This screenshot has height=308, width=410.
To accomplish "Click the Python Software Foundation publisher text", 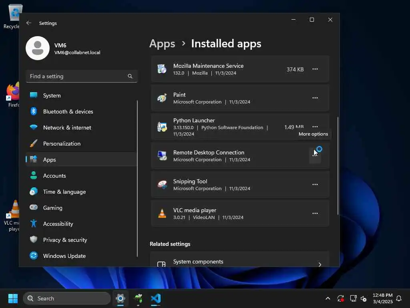I will pyautogui.click(x=232, y=128).
